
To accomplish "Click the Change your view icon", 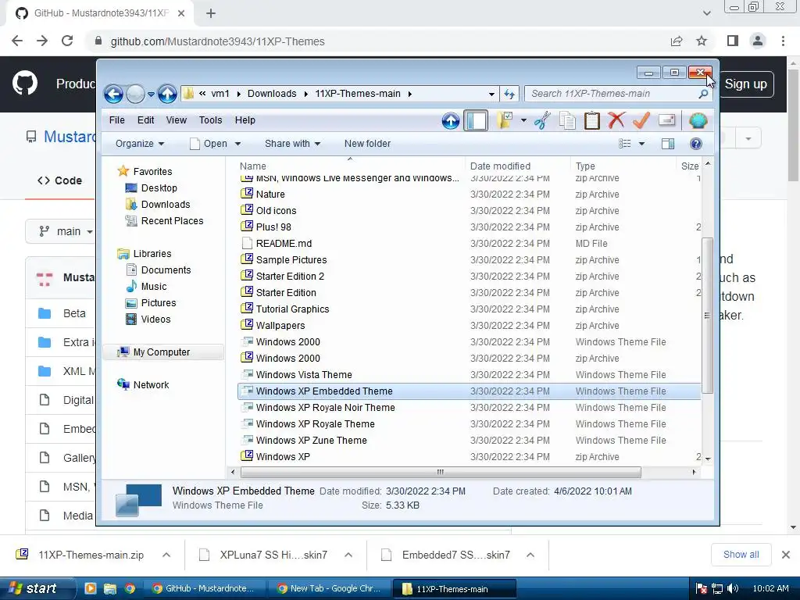I will tap(624, 144).
